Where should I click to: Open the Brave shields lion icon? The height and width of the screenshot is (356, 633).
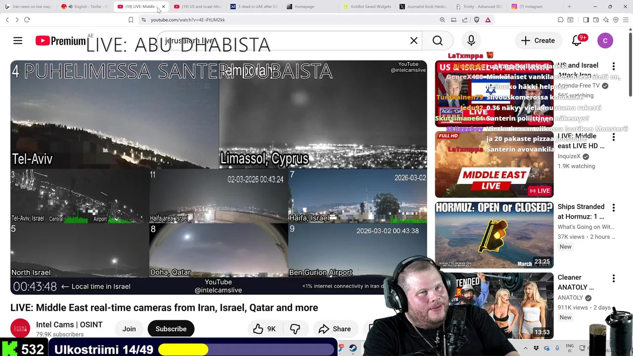coord(477,20)
